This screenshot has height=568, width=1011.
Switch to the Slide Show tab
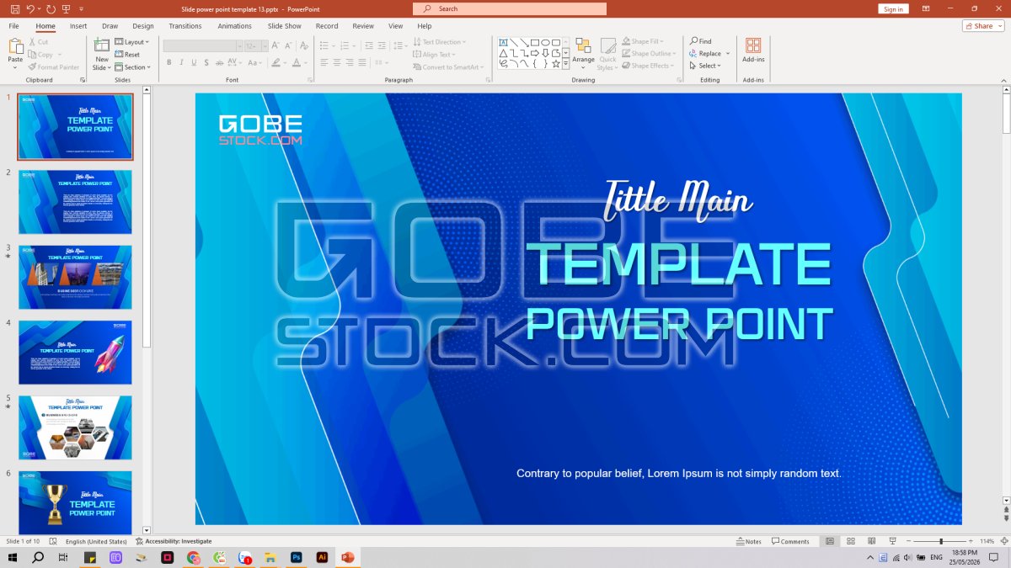[285, 26]
